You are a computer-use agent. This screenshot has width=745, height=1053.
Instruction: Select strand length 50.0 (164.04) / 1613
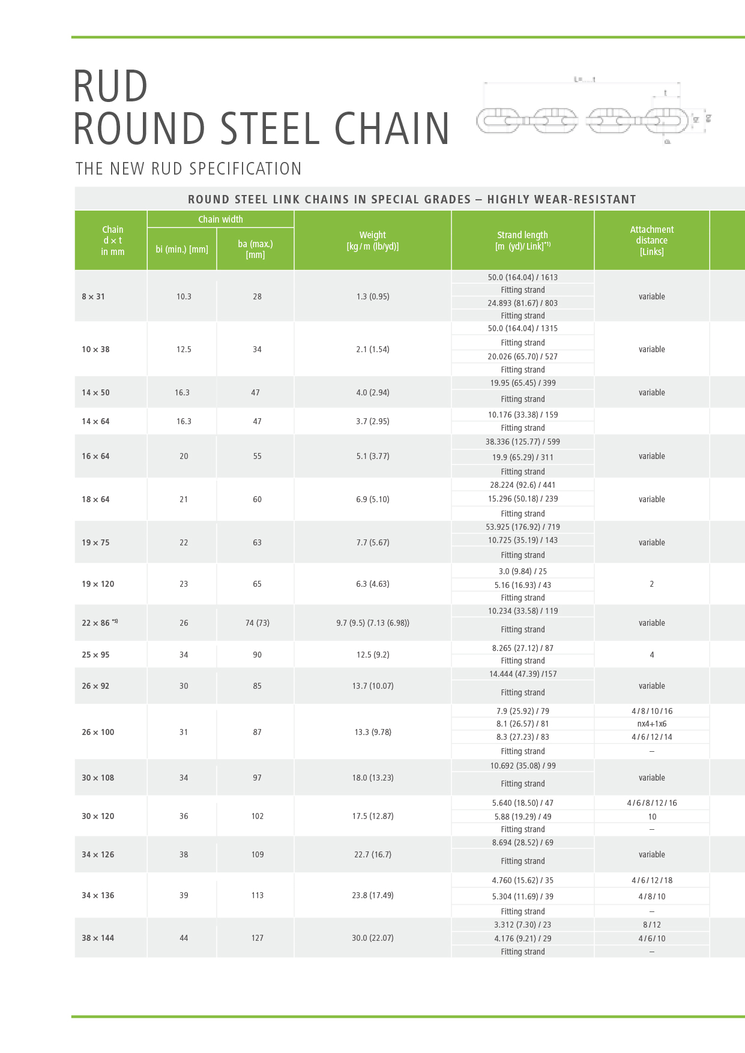pos(522,277)
